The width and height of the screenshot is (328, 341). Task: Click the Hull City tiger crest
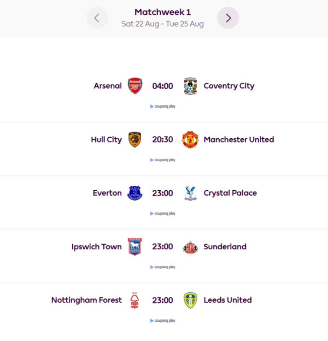click(135, 139)
